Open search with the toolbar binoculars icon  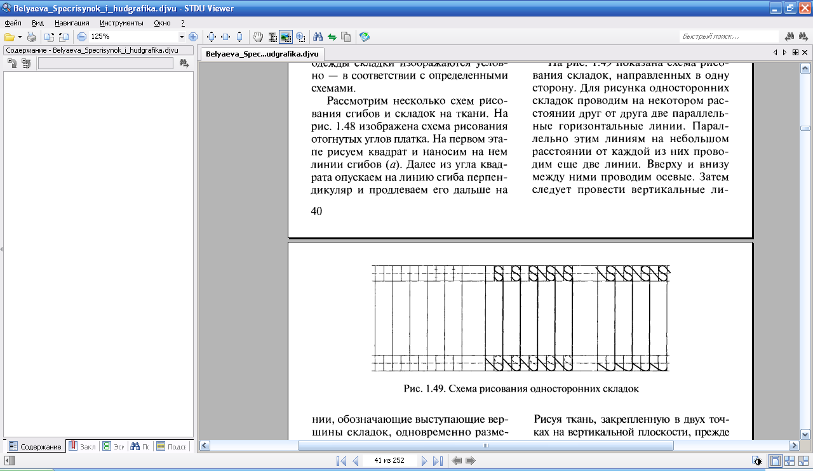(x=318, y=37)
